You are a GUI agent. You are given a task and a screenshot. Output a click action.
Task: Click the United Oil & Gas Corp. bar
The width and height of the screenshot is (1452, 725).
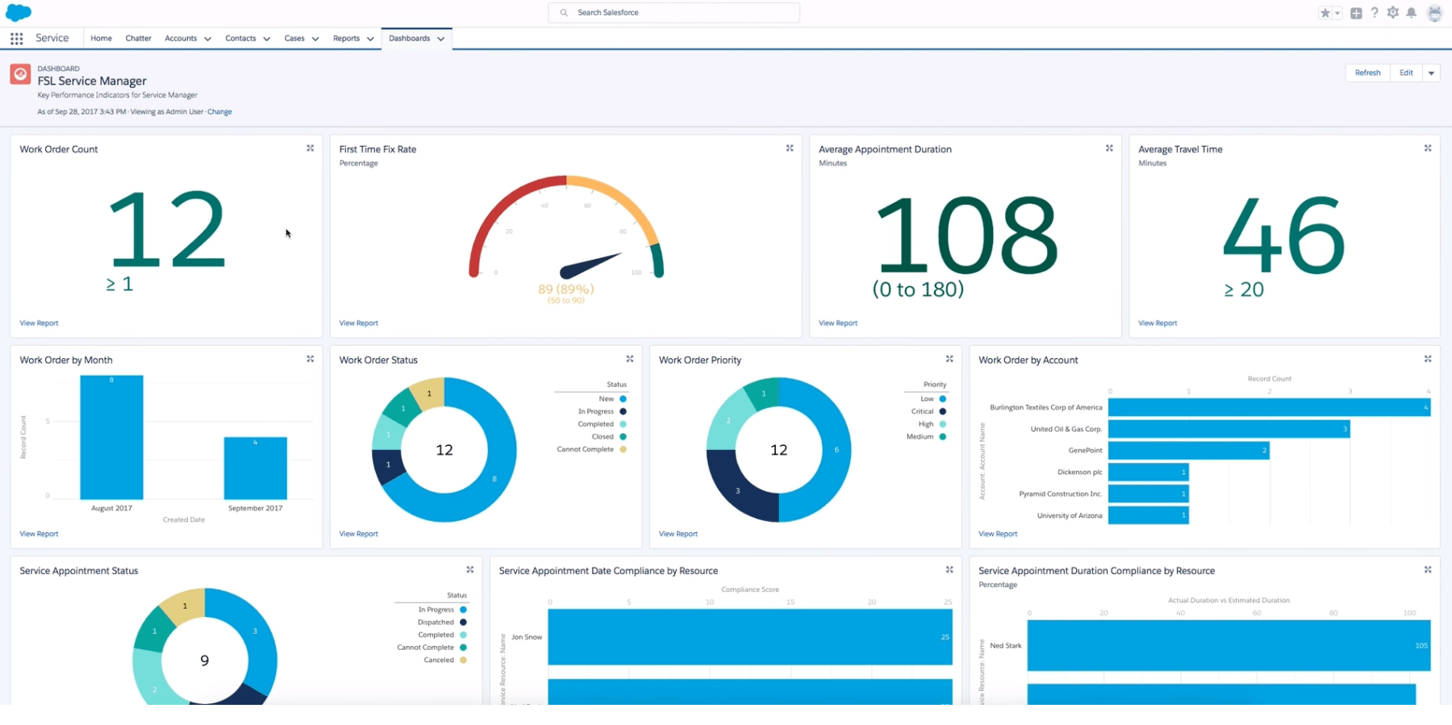tap(1229, 429)
